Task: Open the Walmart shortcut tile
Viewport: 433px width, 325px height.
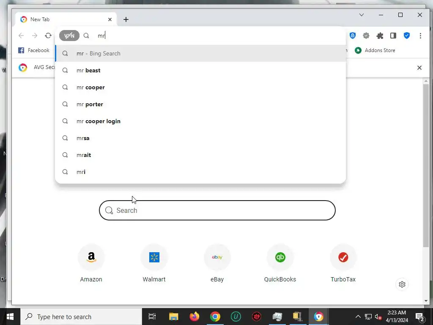Action: [x=154, y=263]
